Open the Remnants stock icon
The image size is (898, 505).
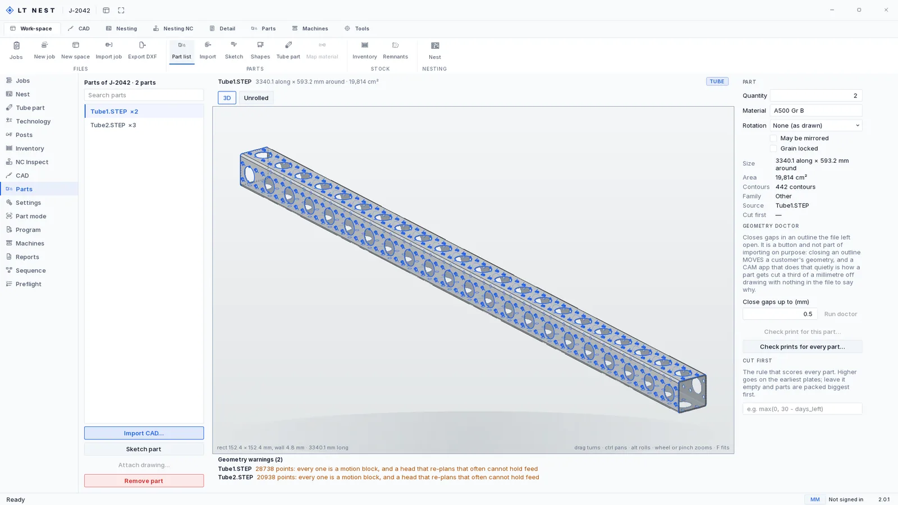click(x=396, y=50)
